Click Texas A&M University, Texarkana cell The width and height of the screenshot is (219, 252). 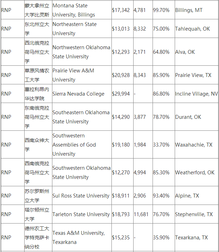82,237
